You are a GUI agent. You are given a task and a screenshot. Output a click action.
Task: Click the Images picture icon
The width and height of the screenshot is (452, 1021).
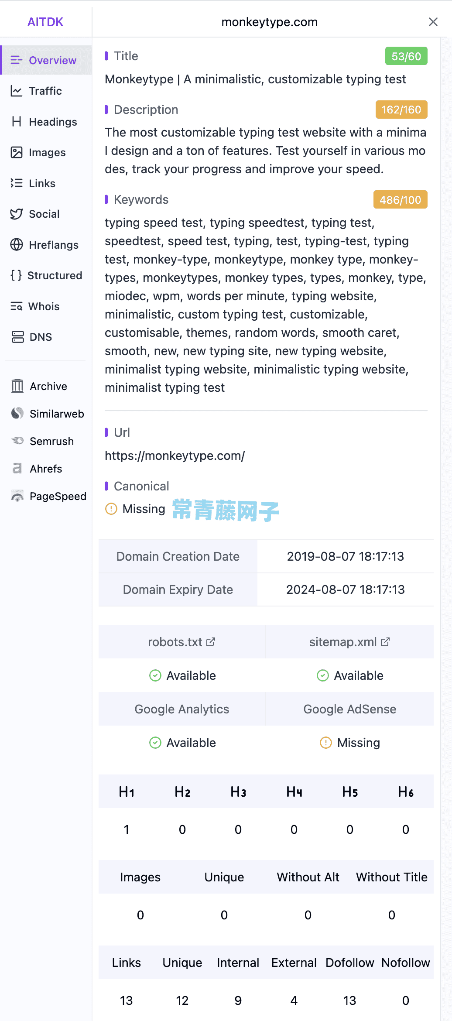click(x=17, y=152)
